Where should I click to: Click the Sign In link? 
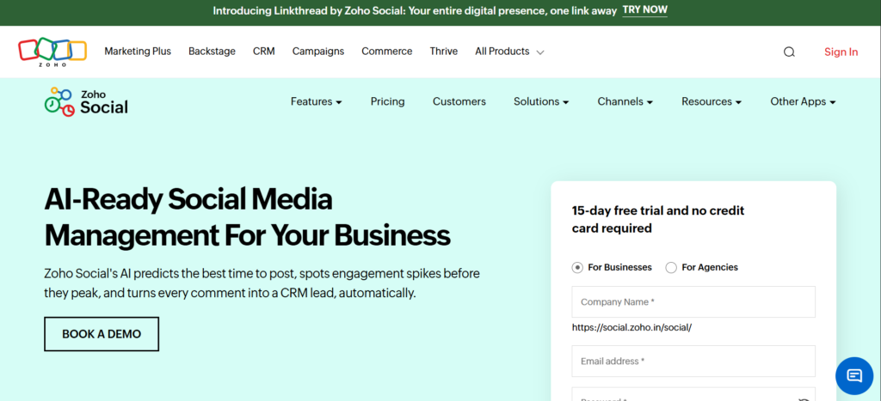coord(841,52)
